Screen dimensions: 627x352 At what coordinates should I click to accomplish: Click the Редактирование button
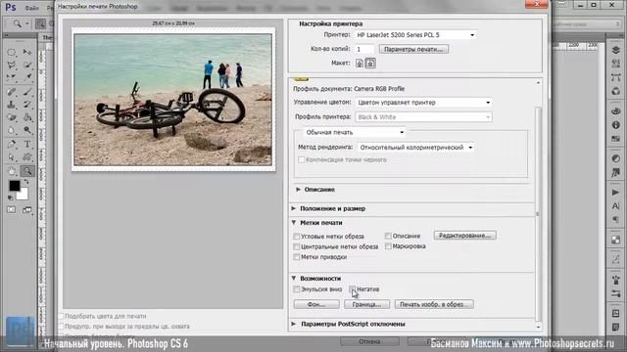click(x=465, y=236)
